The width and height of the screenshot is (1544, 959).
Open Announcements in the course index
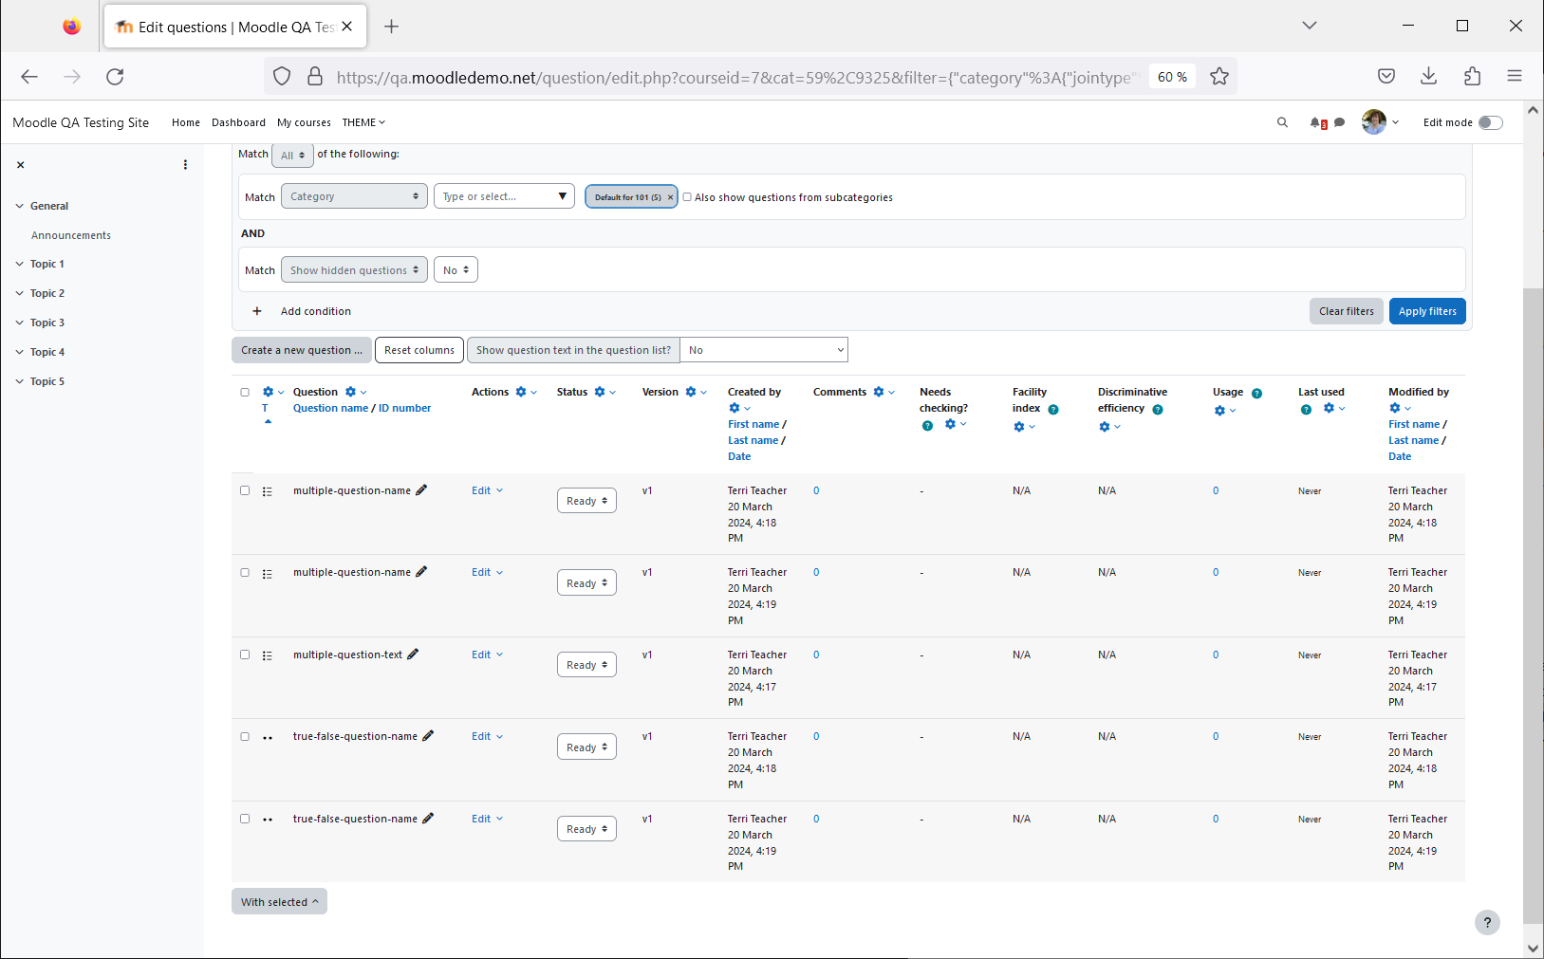71,235
